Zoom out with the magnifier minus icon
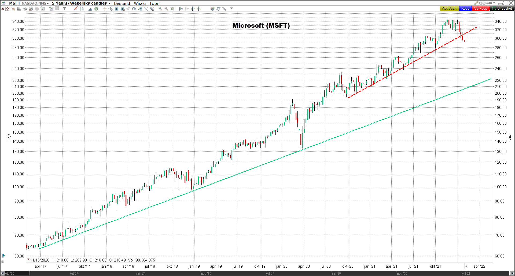 (x=166, y=9)
